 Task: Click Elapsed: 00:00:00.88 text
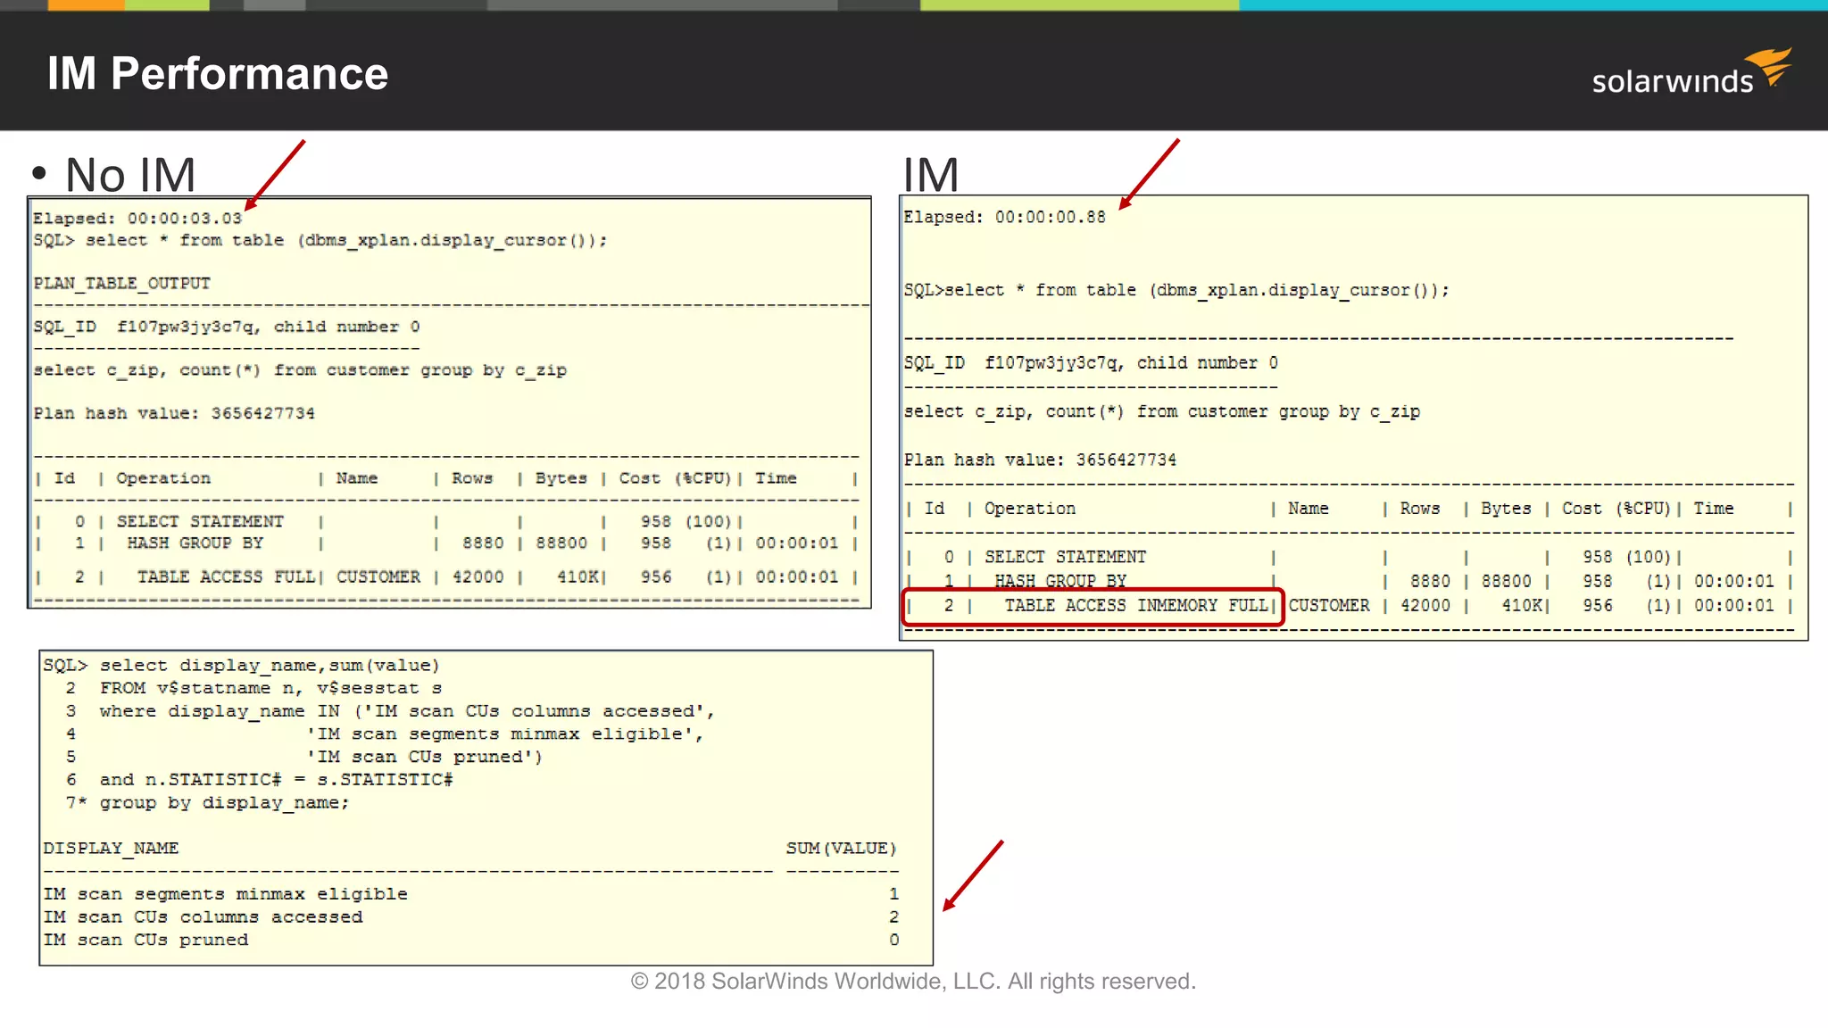point(1004,218)
